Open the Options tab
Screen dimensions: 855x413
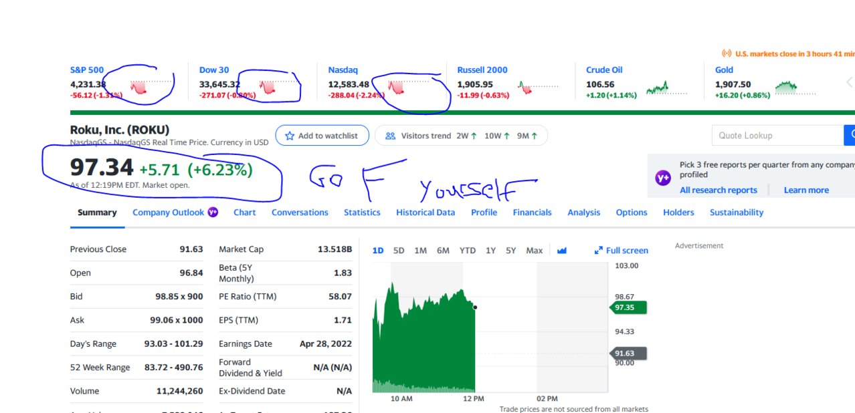click(632, 213)
